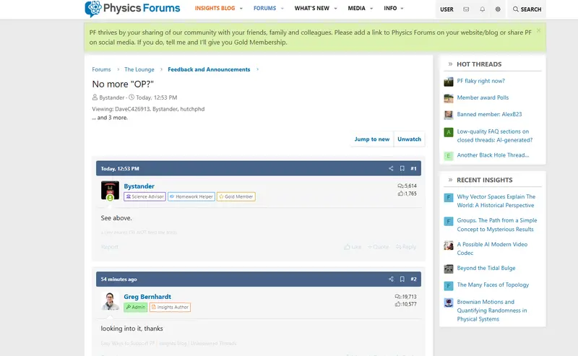
Task: Go to Forums breadcrumb
Action: (101, 69)
